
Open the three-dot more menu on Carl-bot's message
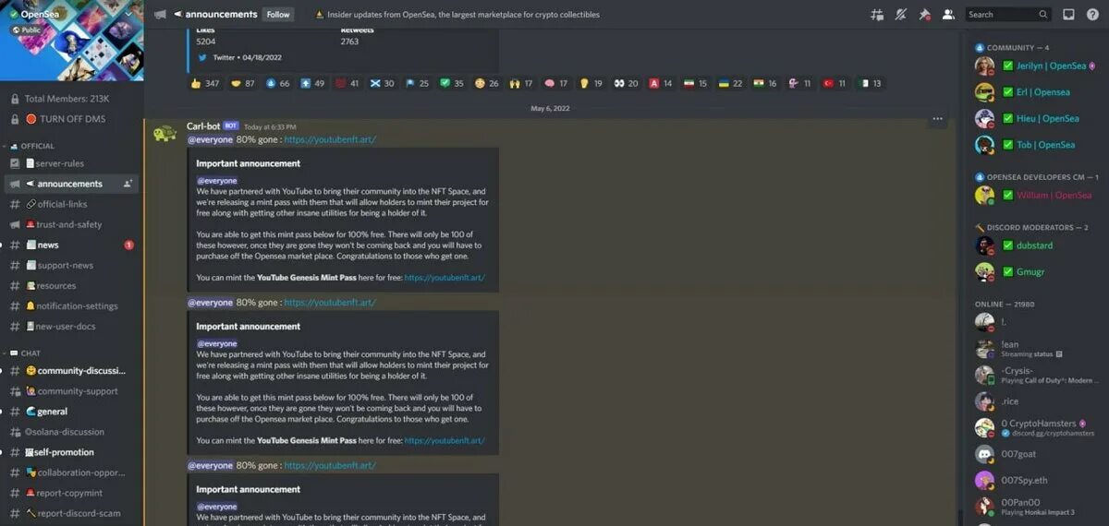coord(938,119)
